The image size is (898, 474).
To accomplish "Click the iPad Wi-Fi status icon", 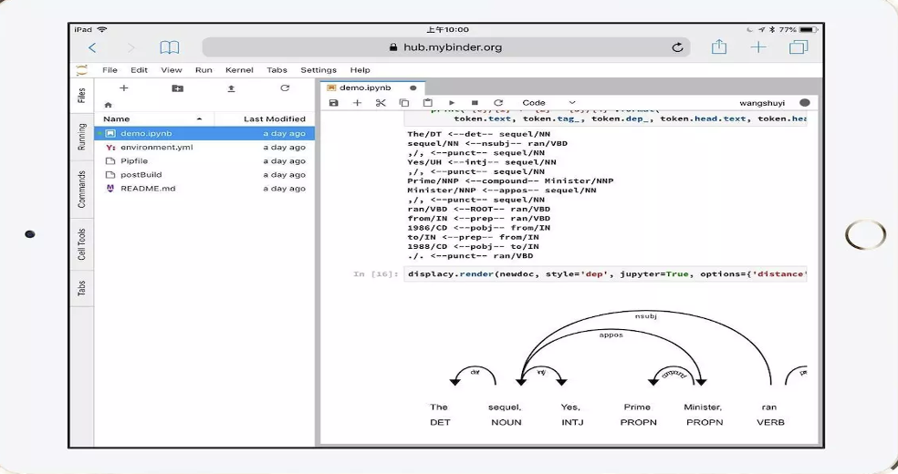I will click(x=102, y=29).
